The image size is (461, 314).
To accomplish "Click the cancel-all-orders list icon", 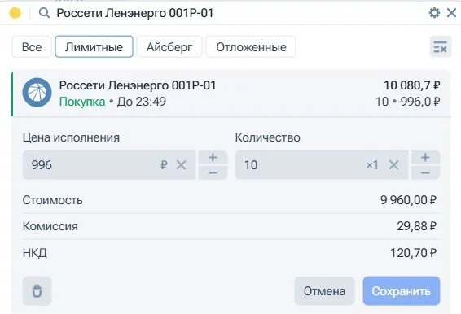I will 440,46.
